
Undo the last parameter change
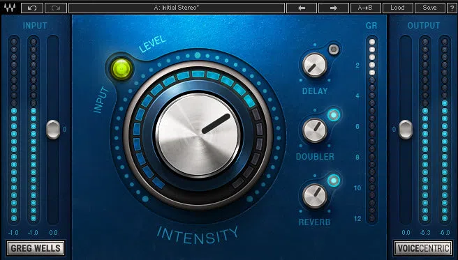coord(32,8)
